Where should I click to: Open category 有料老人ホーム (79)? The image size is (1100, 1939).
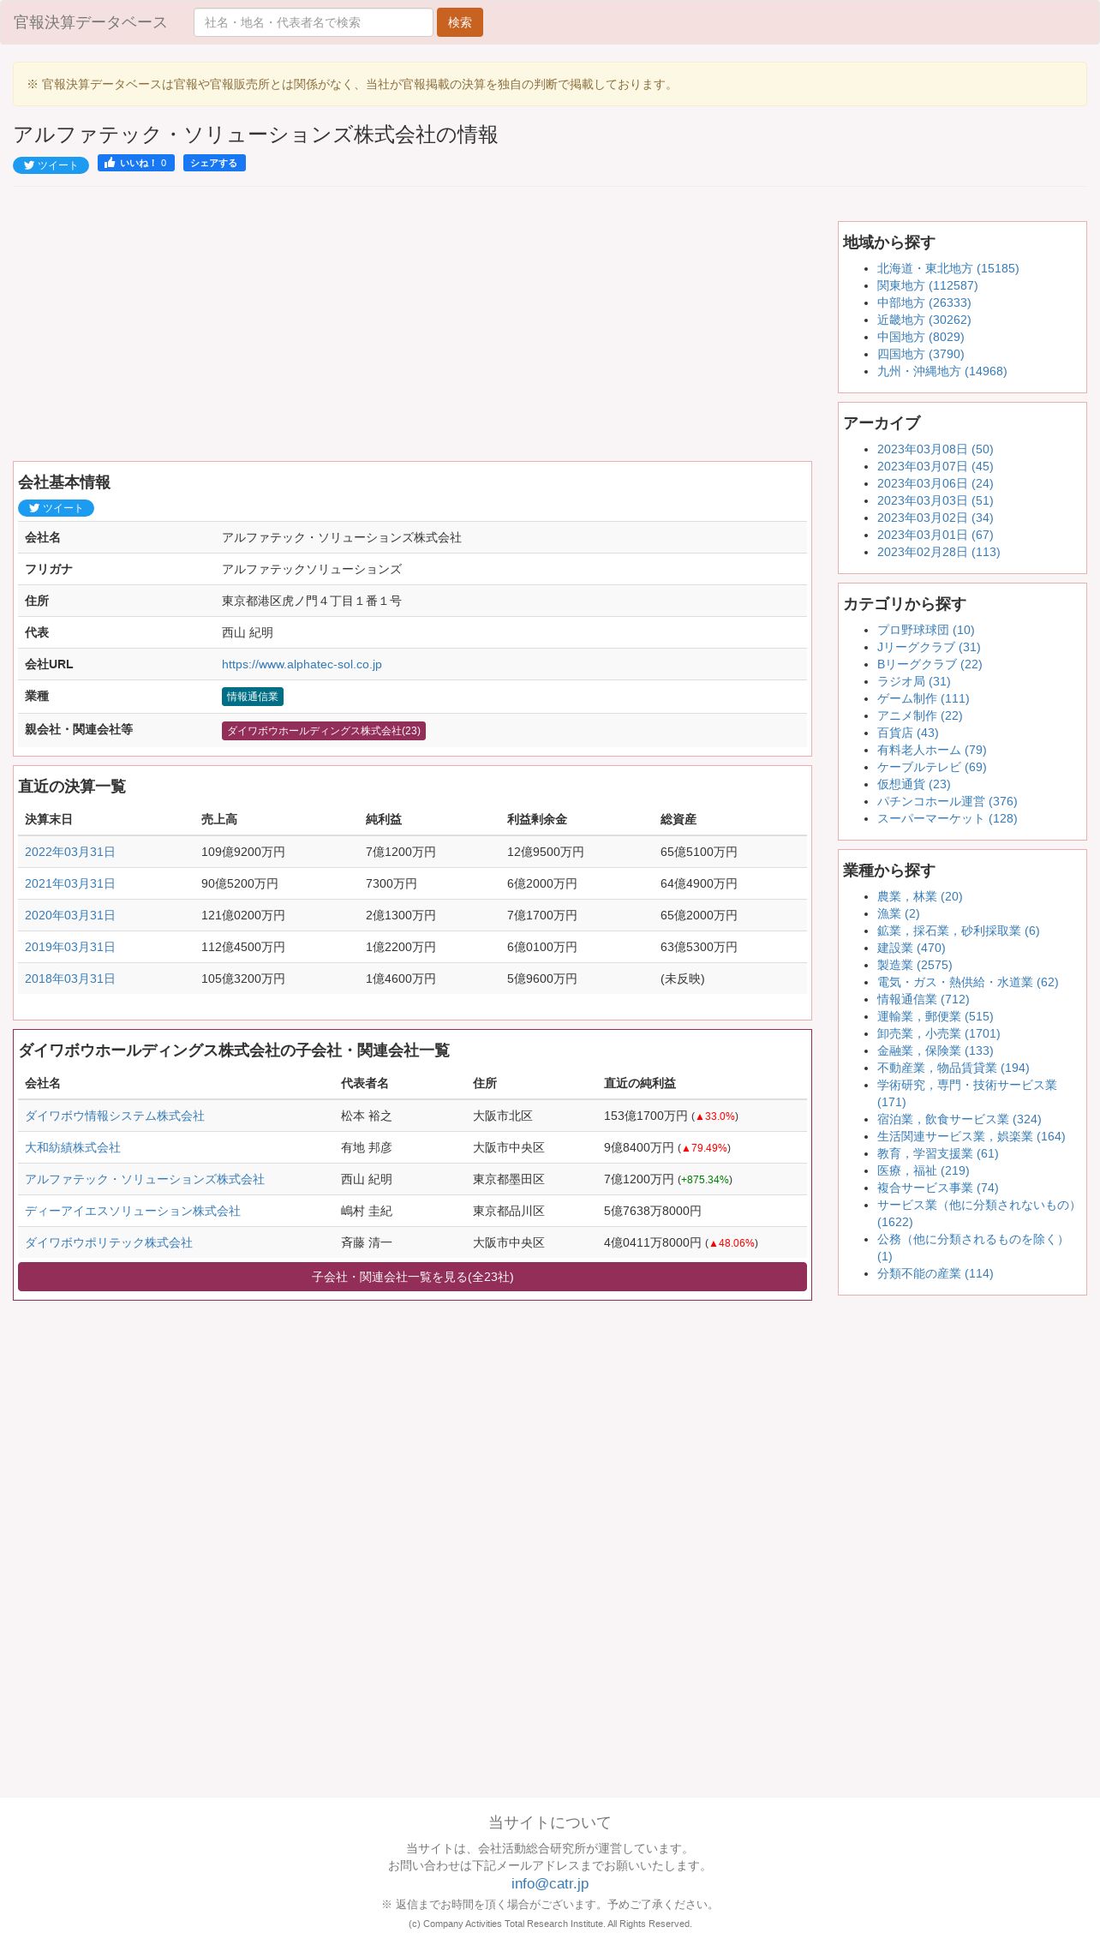tap(931, 750)
